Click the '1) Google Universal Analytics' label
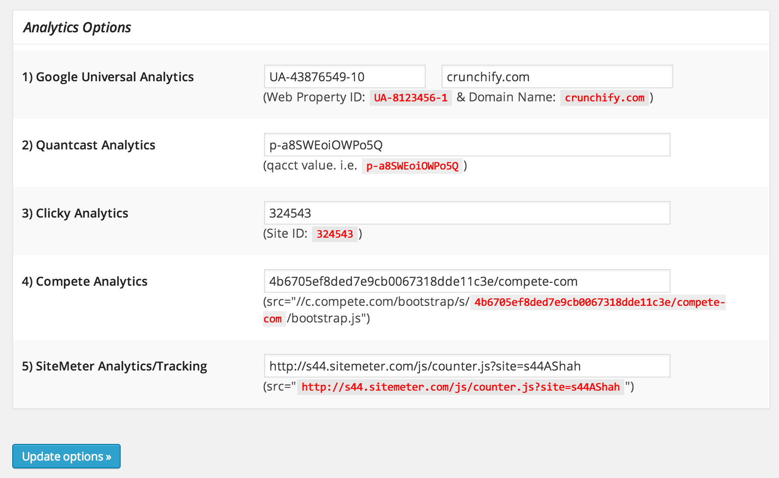 [x=108, y=77]
